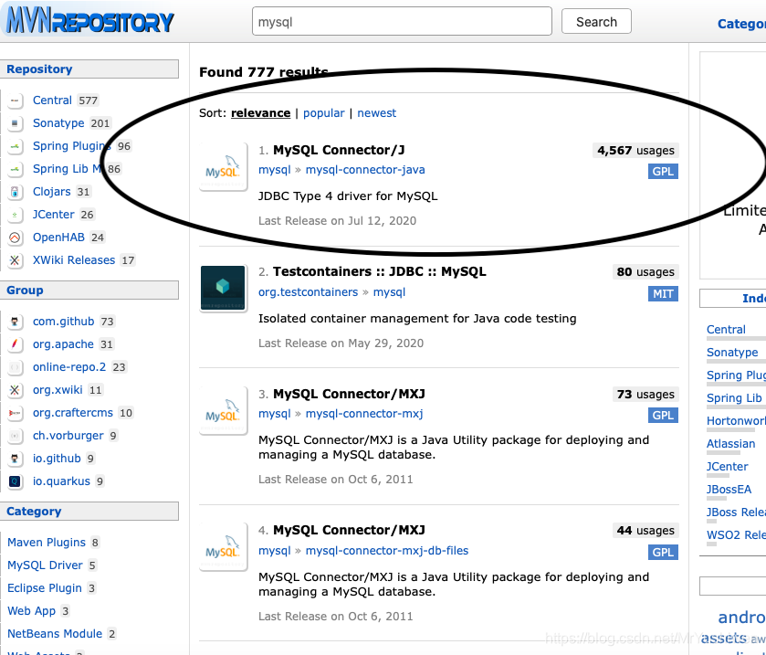Open JBossEA in indexed repositories list
The image size is (766, 655).
click(x=729, y=490)
